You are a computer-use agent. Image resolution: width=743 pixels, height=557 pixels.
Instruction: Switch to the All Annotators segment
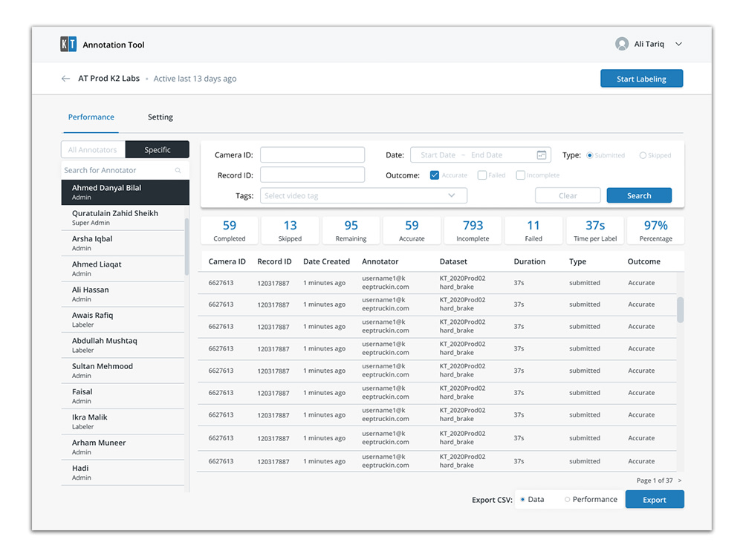92,149
